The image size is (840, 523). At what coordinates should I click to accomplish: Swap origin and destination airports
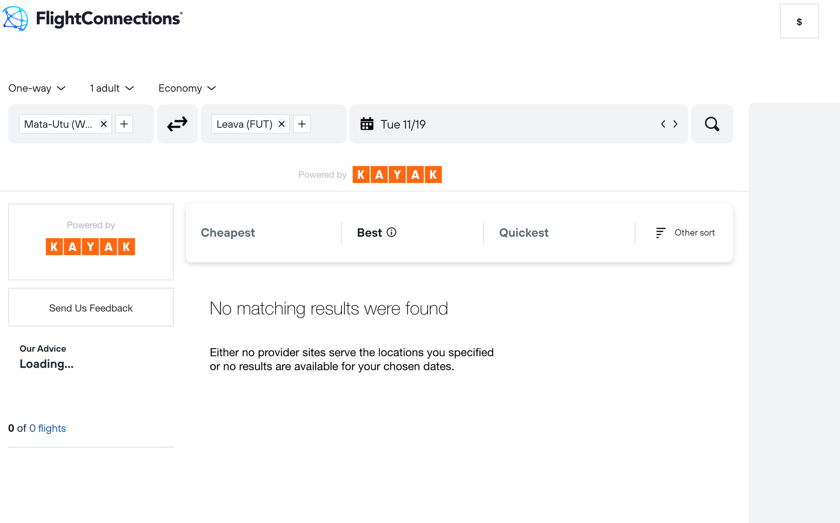[x=177, y=124]
